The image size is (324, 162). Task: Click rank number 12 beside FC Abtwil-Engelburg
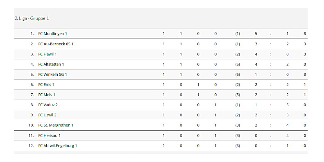point(31,146)
